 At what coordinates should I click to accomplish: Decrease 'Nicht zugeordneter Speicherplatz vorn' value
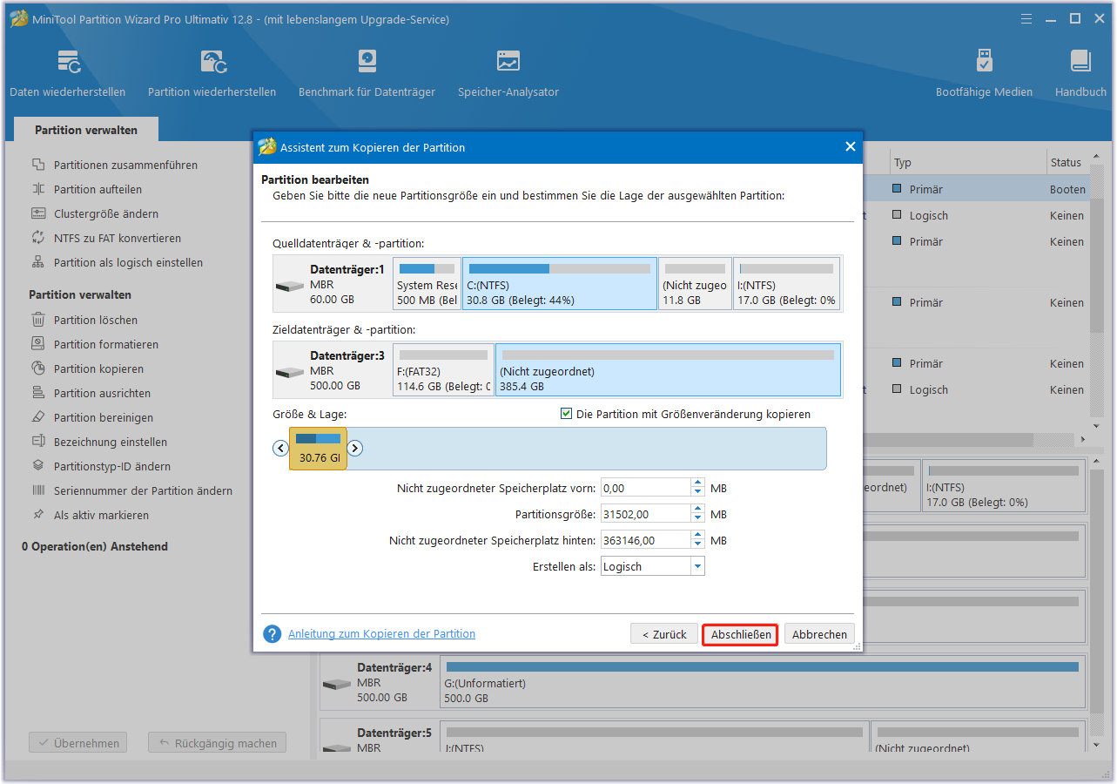[697, 492]
